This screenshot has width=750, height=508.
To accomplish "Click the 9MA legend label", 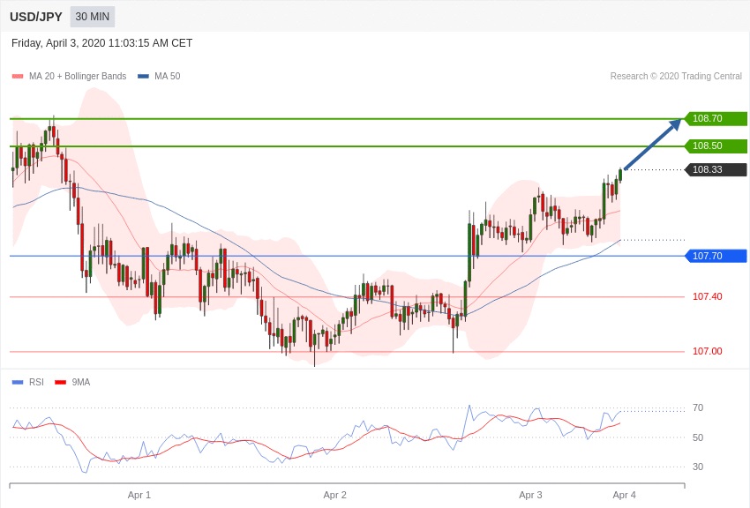I will click(81, 382).
